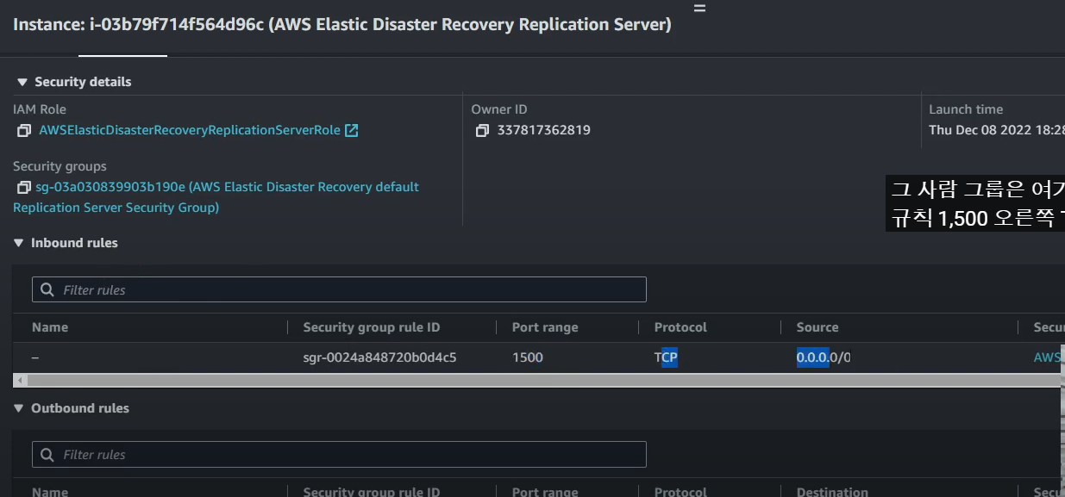Open security group sg-03a030839903b190e link

[x=216, y=197]
